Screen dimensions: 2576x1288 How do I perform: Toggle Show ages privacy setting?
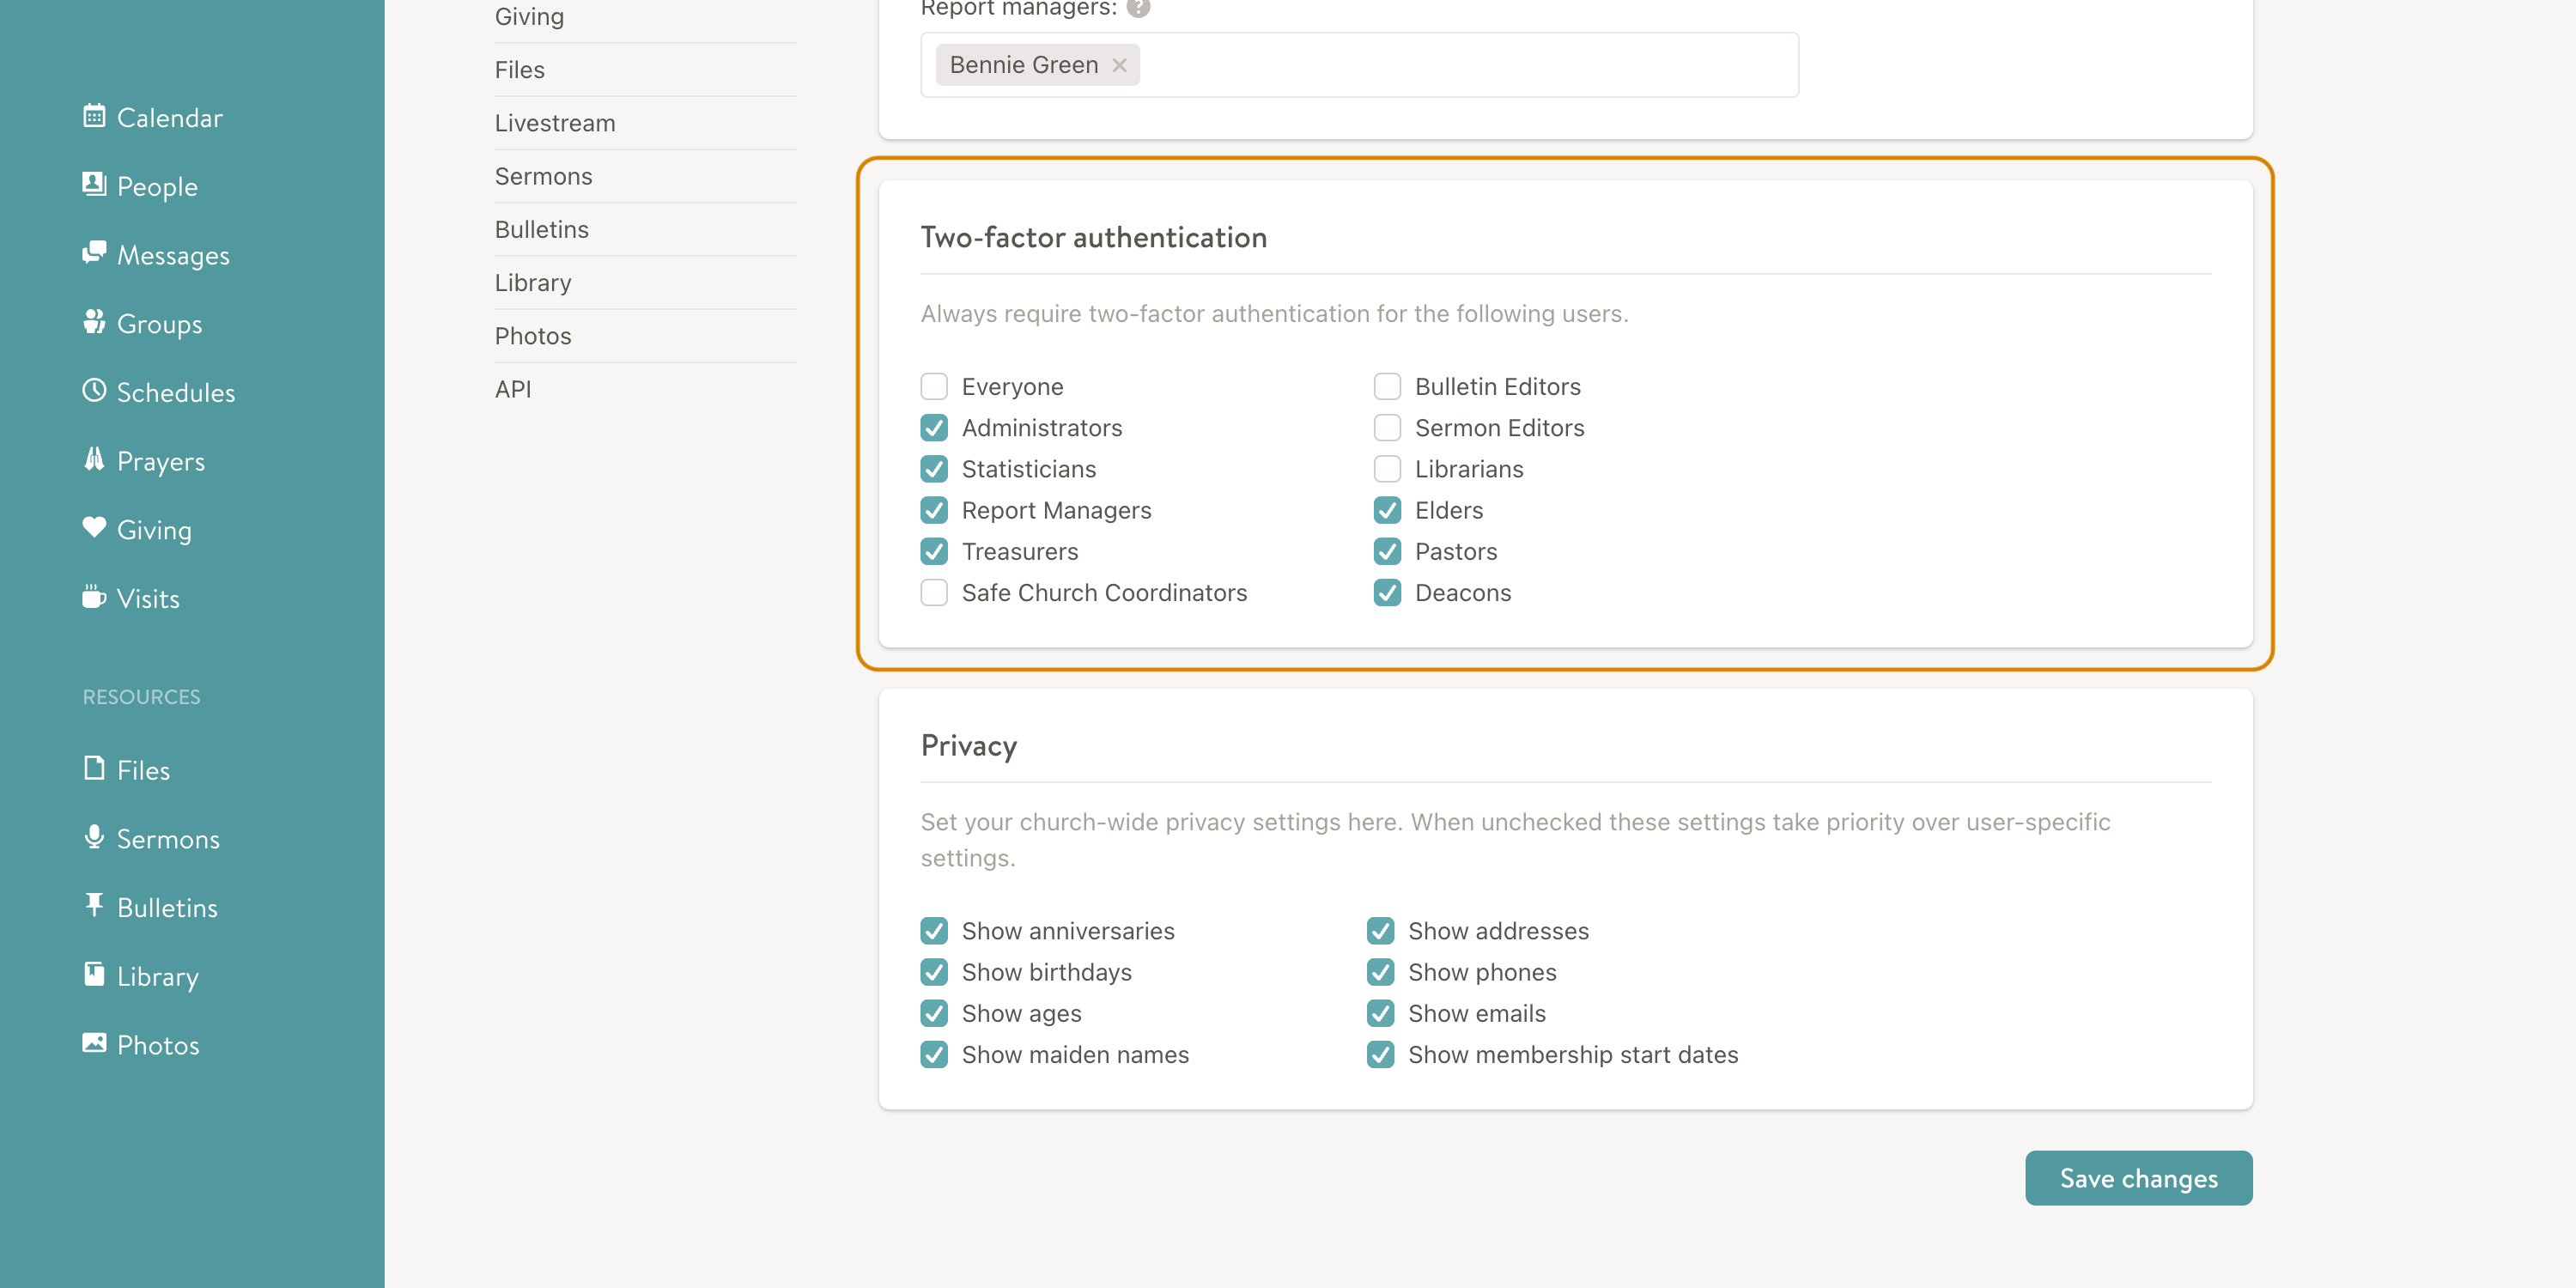coord(934,1013)
